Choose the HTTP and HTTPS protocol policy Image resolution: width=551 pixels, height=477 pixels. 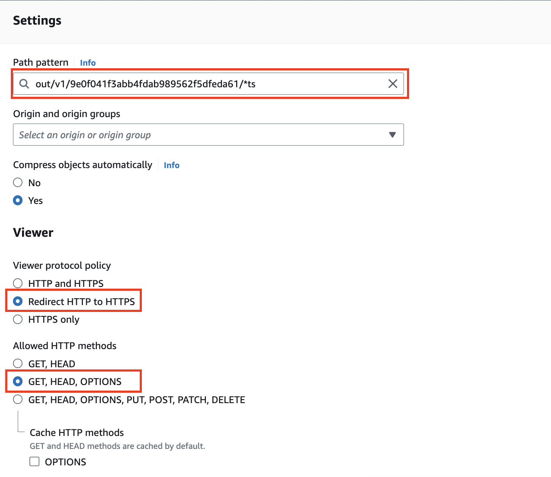18,283
